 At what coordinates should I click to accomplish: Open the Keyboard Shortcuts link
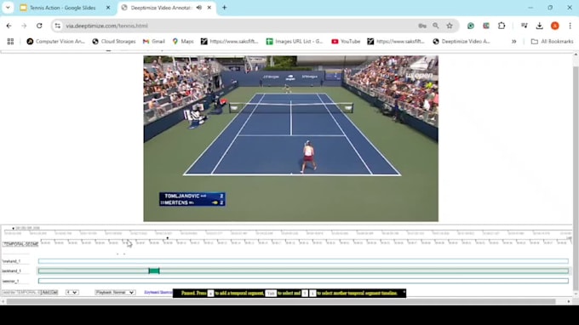(158, 292)
